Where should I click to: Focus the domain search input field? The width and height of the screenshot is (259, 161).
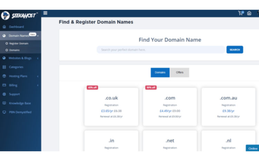pyautogui.click(x=161, y=50)
